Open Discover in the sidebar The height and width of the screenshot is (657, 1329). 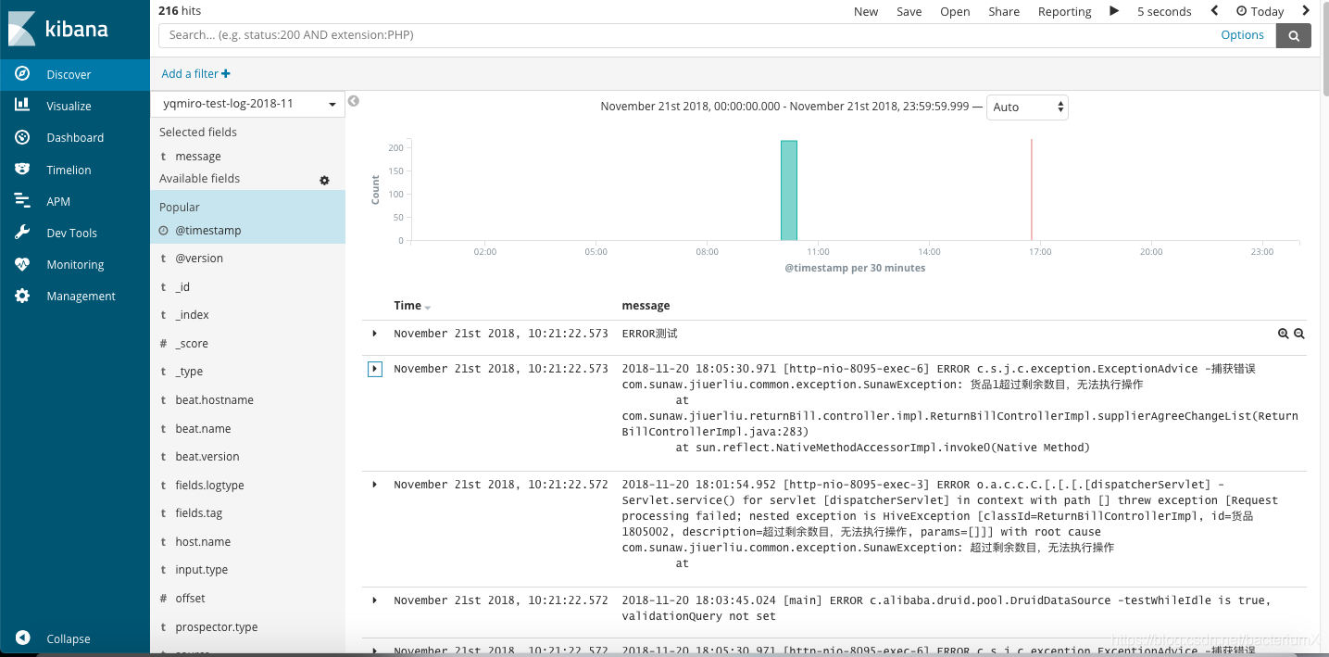(x=75, y=74)
